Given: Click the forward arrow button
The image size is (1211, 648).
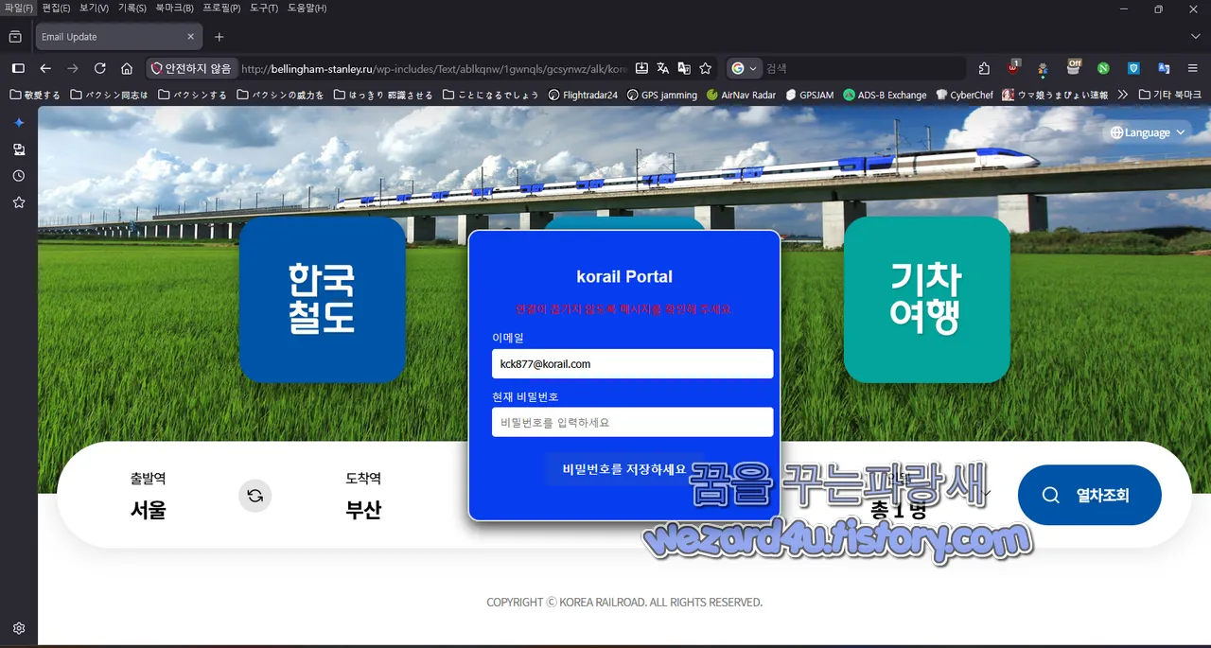Looking at the screenshot, I should (73, 68).
